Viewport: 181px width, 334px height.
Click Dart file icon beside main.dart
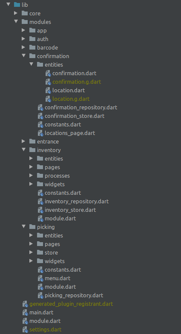click(25, 313)
